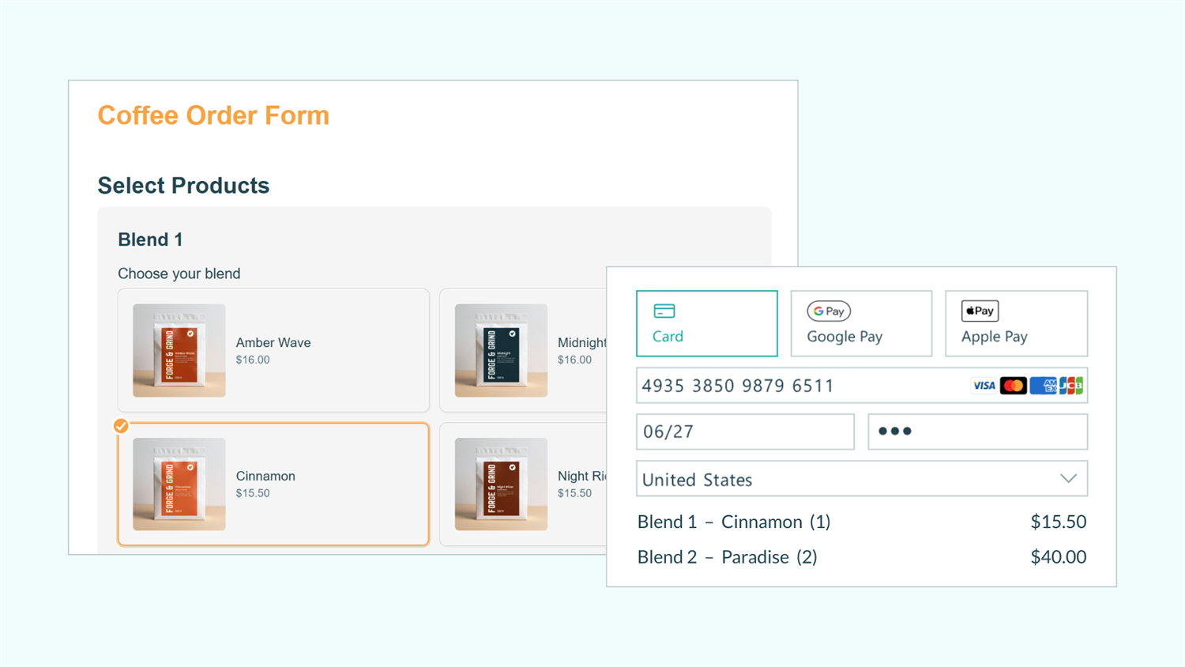Click the Google Pay logo
The image size is (1185, 667).
pyautogui.click(x=829, y=311)
